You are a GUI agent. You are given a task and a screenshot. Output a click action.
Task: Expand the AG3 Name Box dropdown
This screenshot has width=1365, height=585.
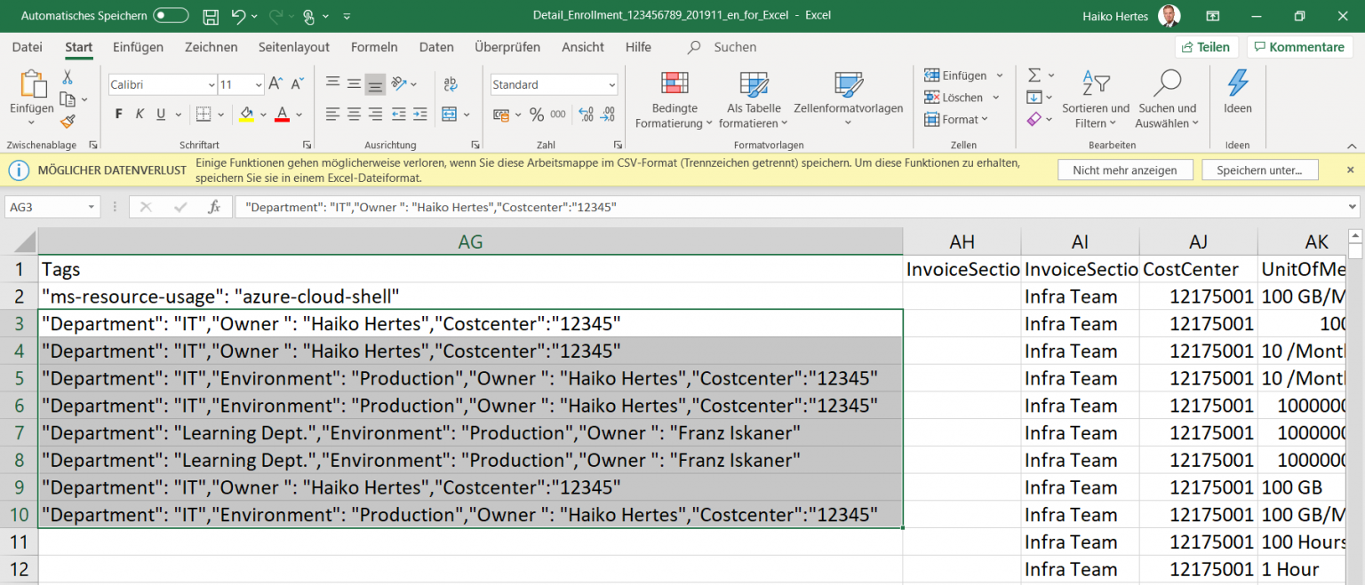pos(92,207)
